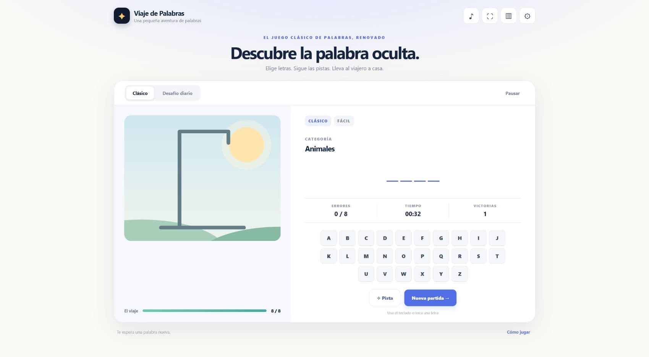
Task: Guess the letter M key
Action: tap(366, 256)
